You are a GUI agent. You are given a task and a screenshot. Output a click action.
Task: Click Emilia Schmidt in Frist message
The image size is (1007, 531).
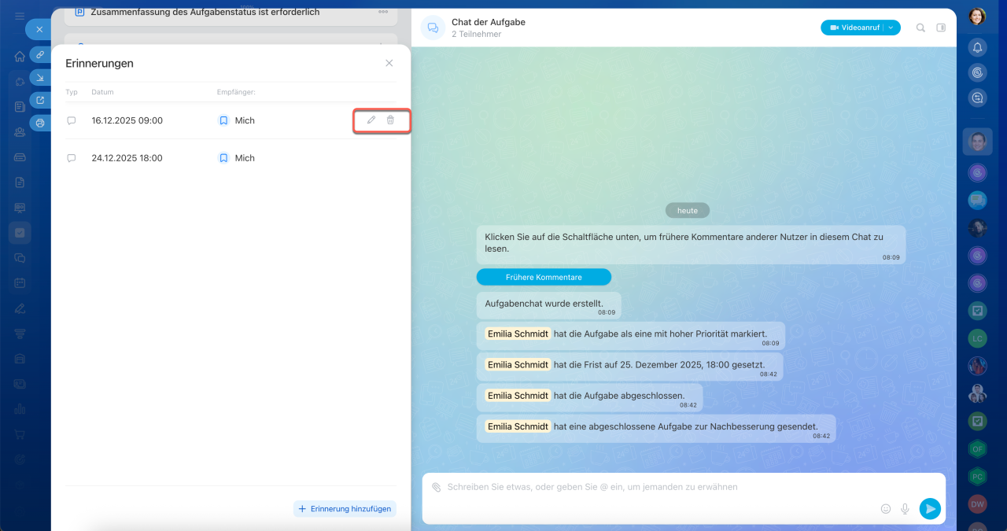tap(518, 364)
